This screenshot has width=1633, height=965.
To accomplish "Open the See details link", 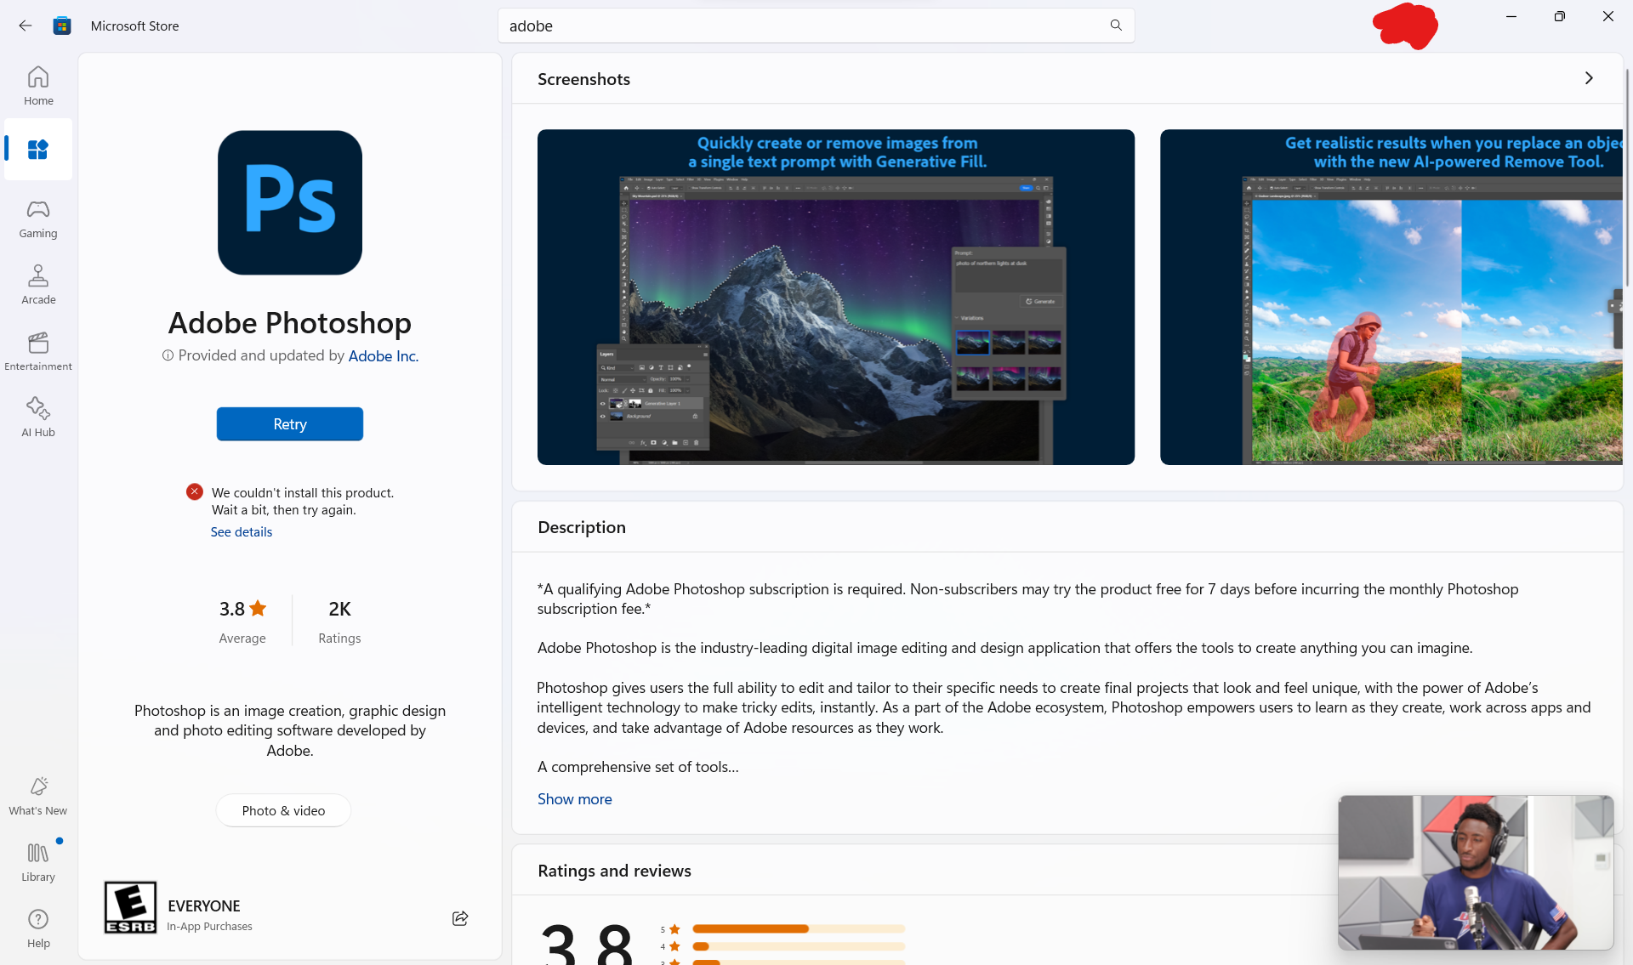I will pos(242,532).
